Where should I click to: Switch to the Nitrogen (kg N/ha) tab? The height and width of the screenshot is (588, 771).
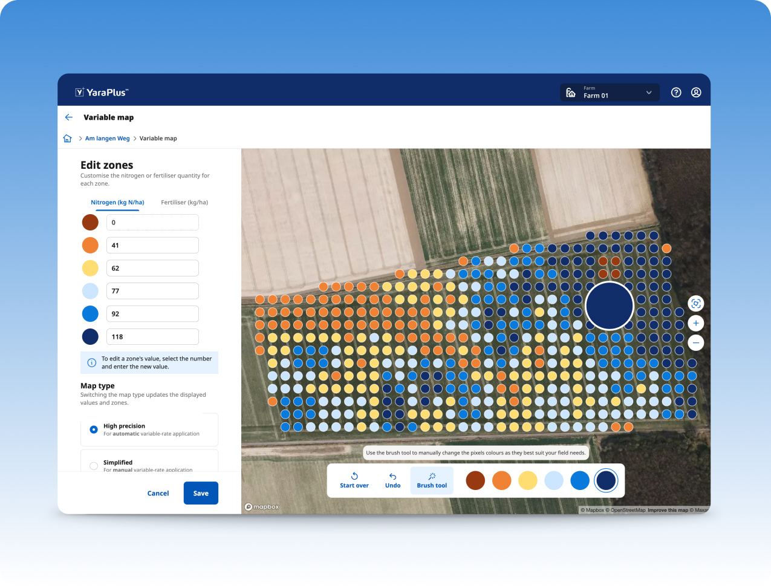pos(117,203)
